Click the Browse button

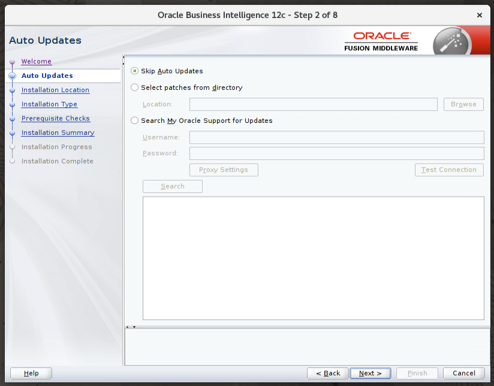(463, 104)
